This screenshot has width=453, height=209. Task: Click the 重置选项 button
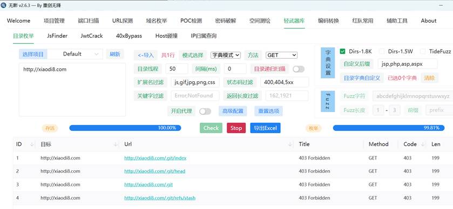(268, 111)
